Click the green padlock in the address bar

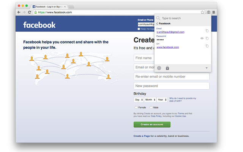36,12
